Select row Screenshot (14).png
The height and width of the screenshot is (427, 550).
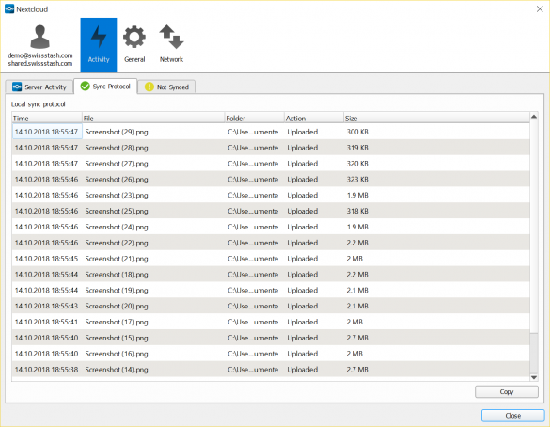[271, 369]
